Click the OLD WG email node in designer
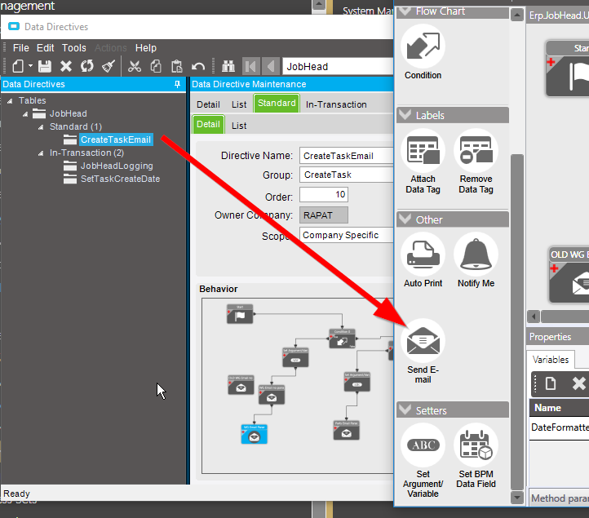The width and height of the screenshot is (589, 518). click(x=569, y=275)
